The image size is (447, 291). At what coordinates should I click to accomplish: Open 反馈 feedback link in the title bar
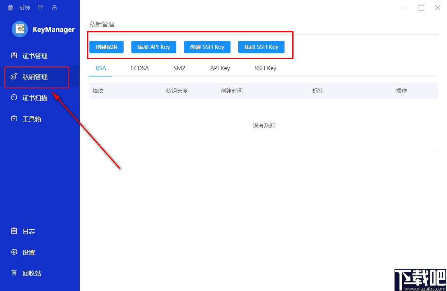(x=24, y=7)
